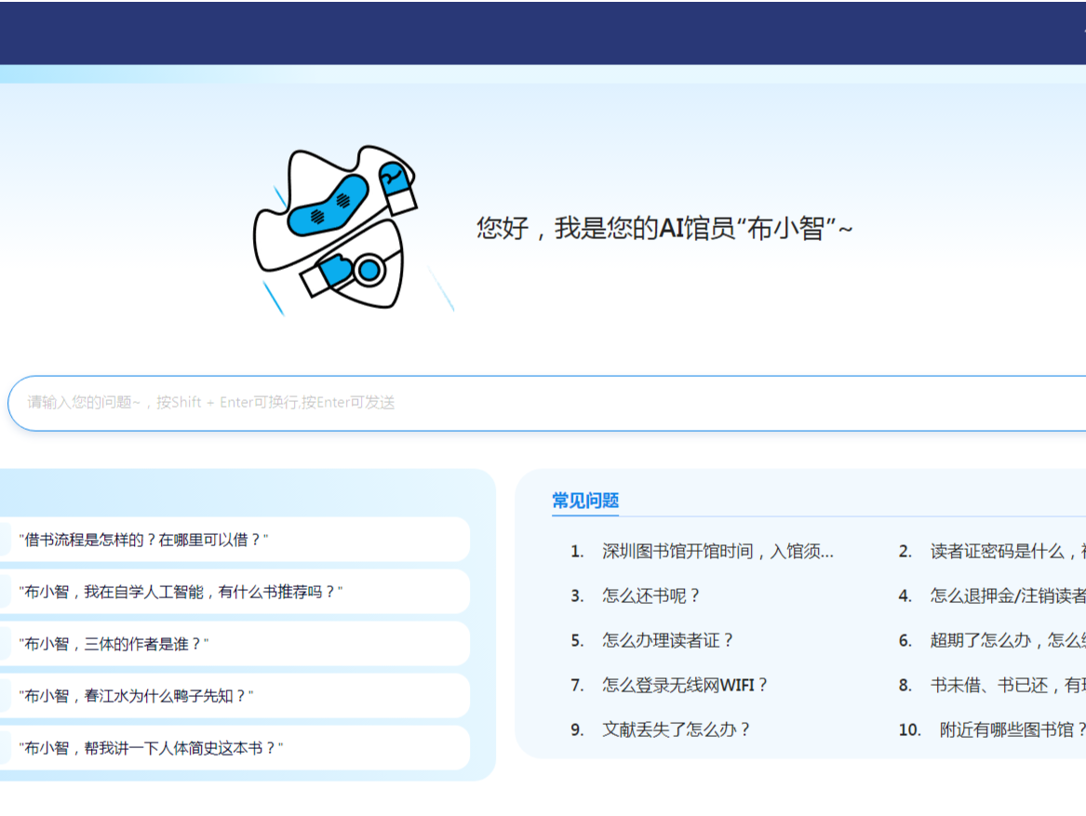Select suggestion "春江水为什么鸭子先知？"
Viewport: 1086px width, 816px height.
[235, 696]
